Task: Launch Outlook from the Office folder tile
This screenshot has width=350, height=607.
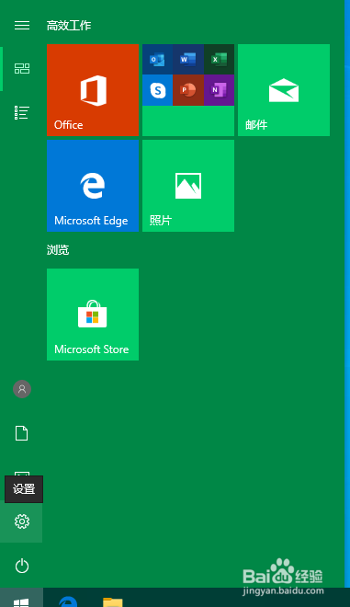Action: (x=157, y=59)
